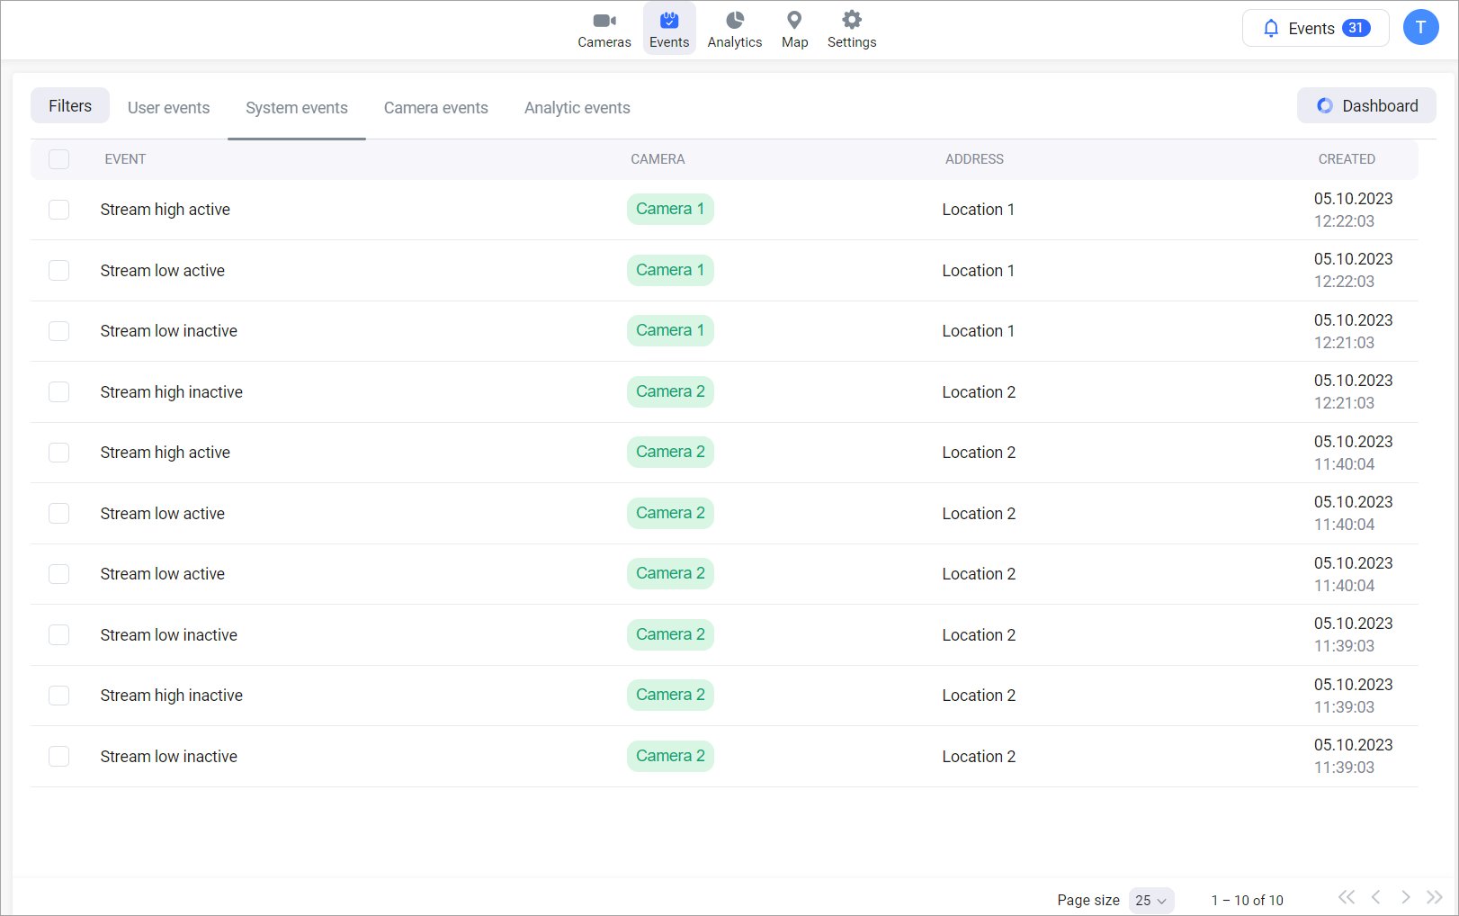The image size is (1459, 916).
Task: Go to next page chevron
Action: pyautogui.click(x=1405, y=897)
